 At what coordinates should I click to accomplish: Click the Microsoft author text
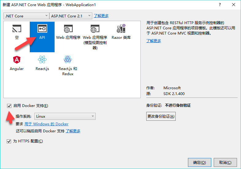172,88
